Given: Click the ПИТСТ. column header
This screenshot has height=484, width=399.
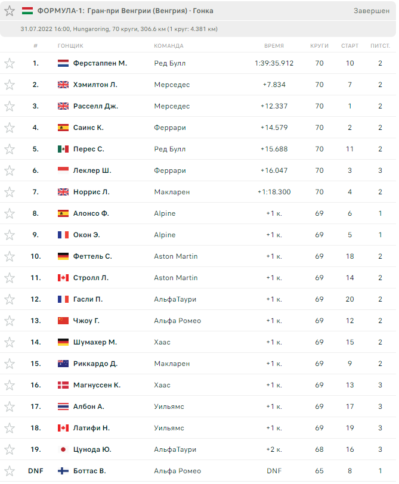Looking at the screenshot, I should [x=380, y=46].
